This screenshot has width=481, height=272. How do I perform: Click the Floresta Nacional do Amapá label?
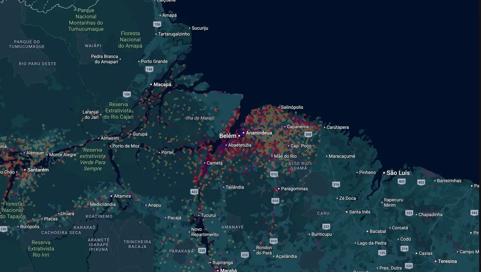(x=130, y=40)
